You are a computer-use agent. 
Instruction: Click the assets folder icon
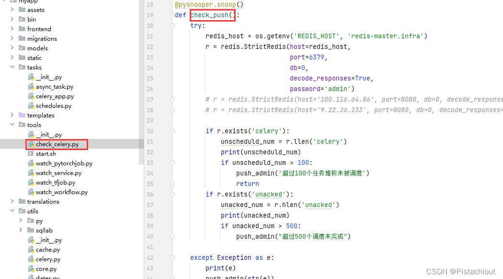click(22, 10)
